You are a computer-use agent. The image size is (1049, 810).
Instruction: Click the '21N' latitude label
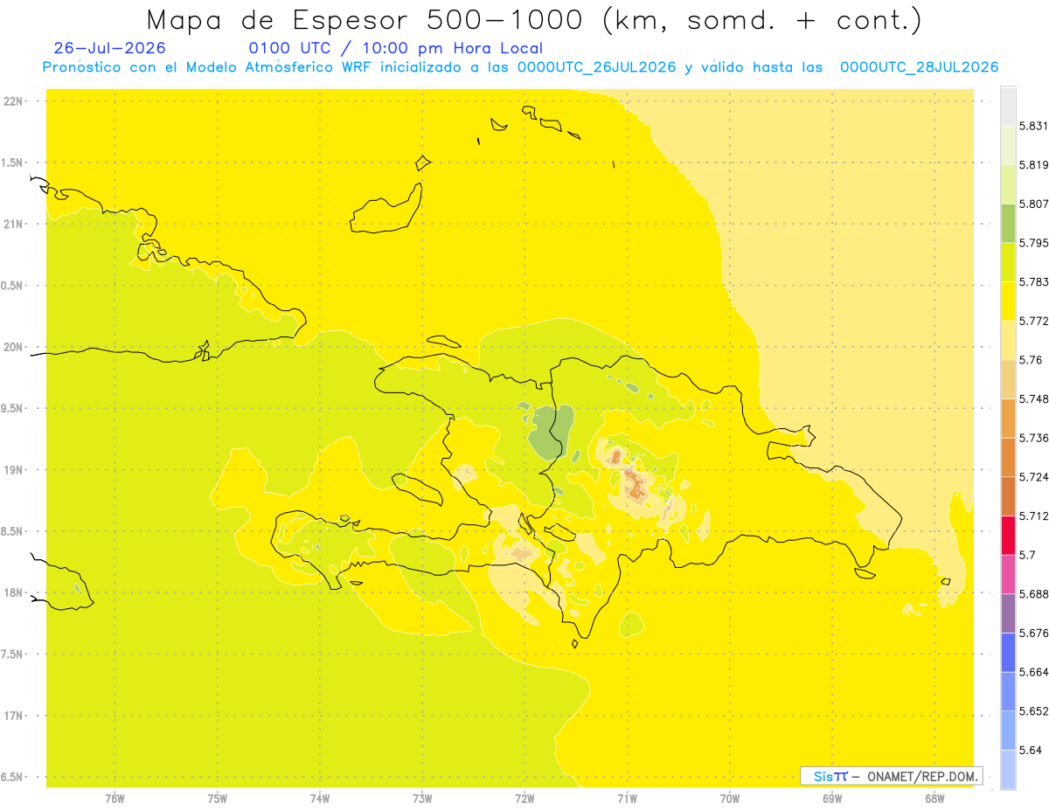click(x=14, y=225)
